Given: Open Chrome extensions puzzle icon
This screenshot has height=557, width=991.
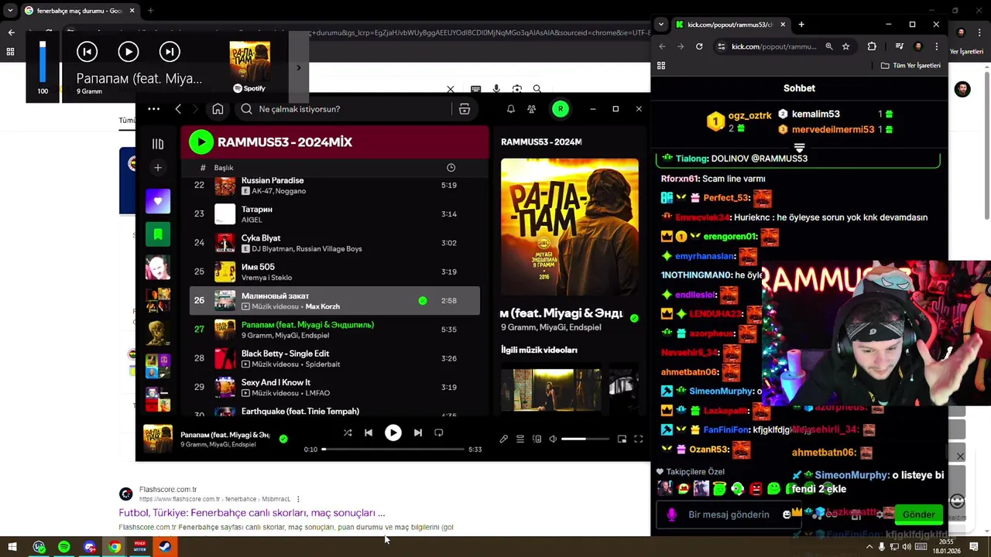Looking at the screenshot, I should tap(872, 46).
